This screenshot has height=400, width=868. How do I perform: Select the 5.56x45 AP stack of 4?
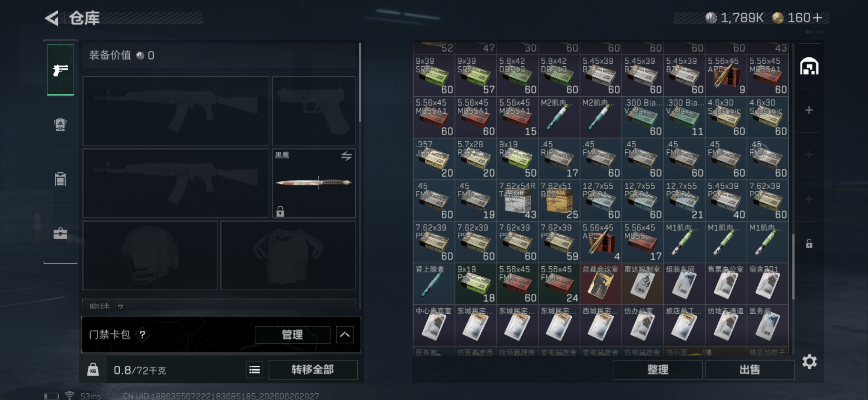tap(601, 242)
